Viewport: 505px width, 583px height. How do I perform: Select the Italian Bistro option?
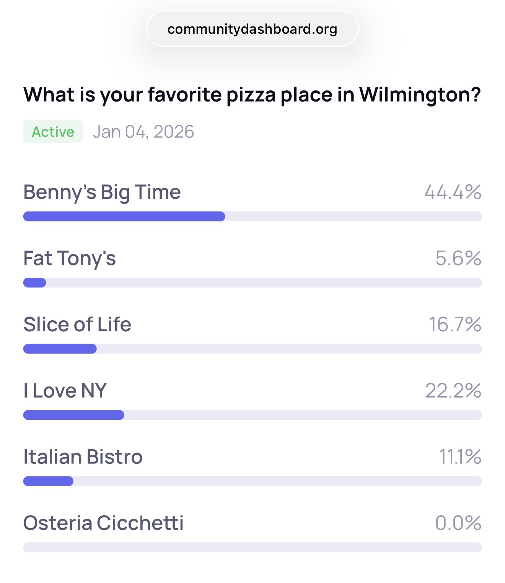coord(83,457)
